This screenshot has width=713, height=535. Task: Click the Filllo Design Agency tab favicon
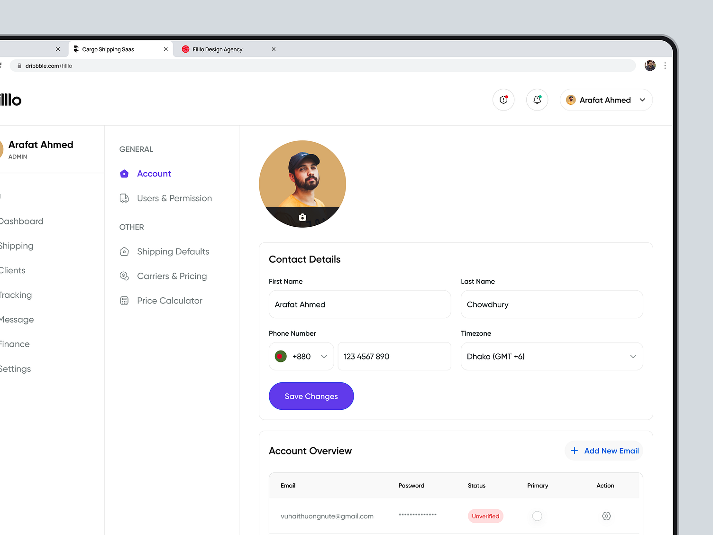pyautogui.click(x=185, y=49)
